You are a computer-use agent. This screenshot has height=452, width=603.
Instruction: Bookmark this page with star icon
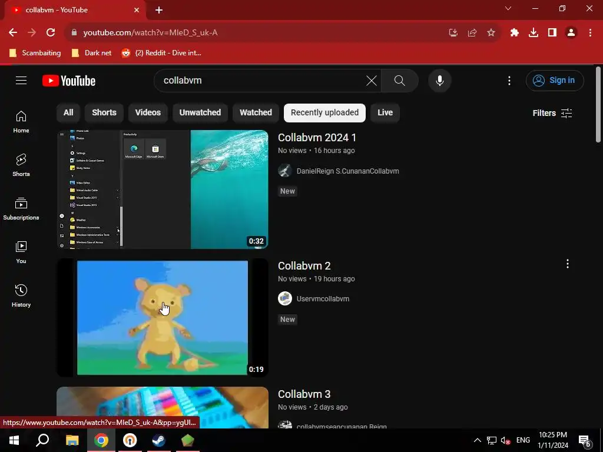[x=491, y=33]
